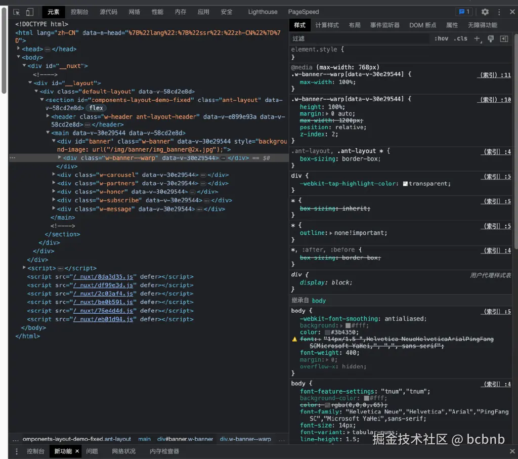Open the Lighthouse panel tab

tap(263, 12)
